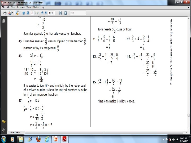191x143 pixels.
Task: Switch to the PowerPoint taskbar button
Action: [x=56, y=139]
